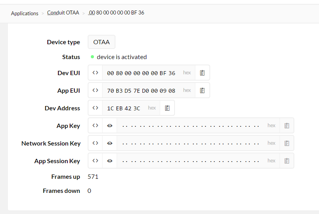Open the Conduit OTAA application breadcrumb

[63, 13]
